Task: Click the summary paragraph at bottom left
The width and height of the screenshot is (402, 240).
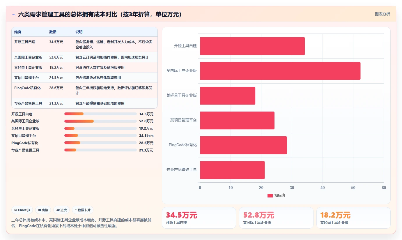Action: point(81,223)
